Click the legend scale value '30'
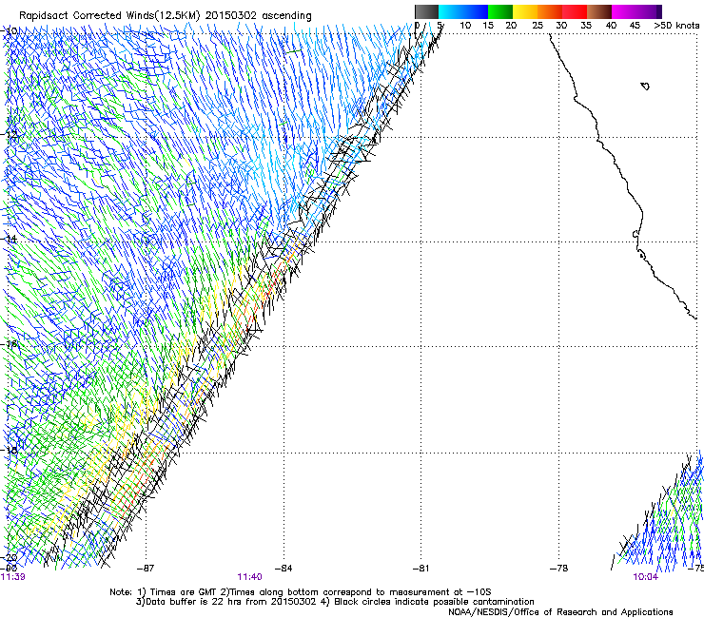 561,26
